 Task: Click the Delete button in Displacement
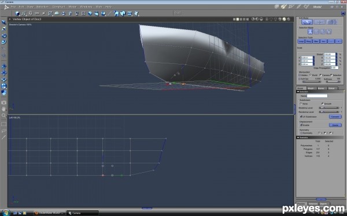(335, 125)
